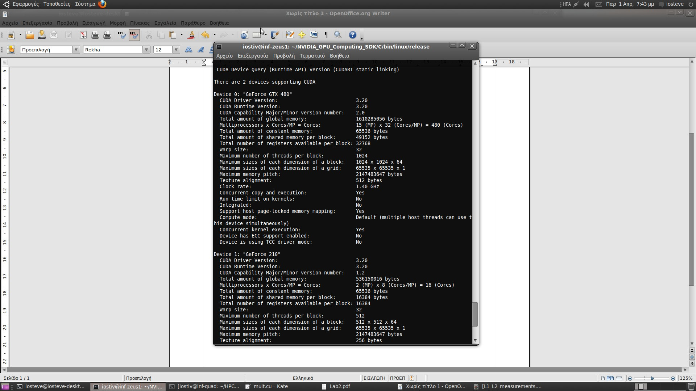This screenshot has width=696, height=391.
Task: Click the Zoom magnifier icon in the toolbar
Action: pos(338,35)
